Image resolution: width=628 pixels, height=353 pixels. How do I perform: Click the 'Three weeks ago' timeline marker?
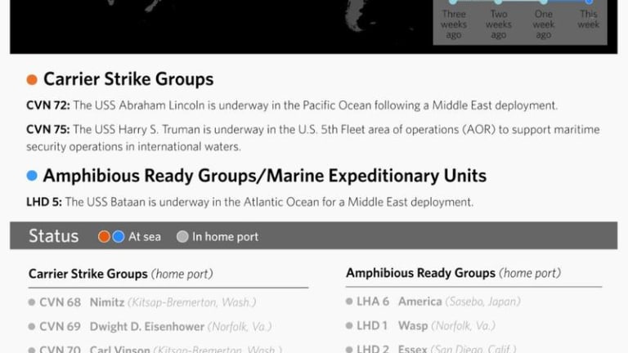tap(453, 2)
